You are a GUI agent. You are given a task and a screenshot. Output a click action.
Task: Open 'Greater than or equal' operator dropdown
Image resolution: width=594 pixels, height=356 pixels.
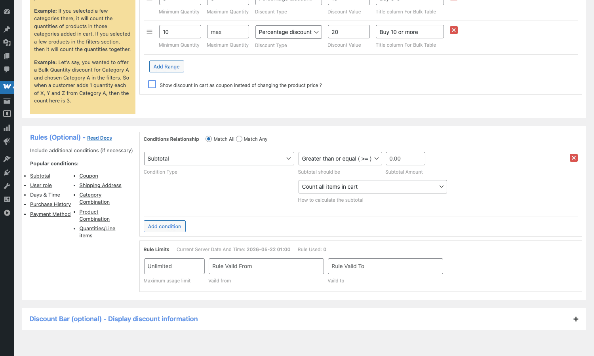pos(340,159)
